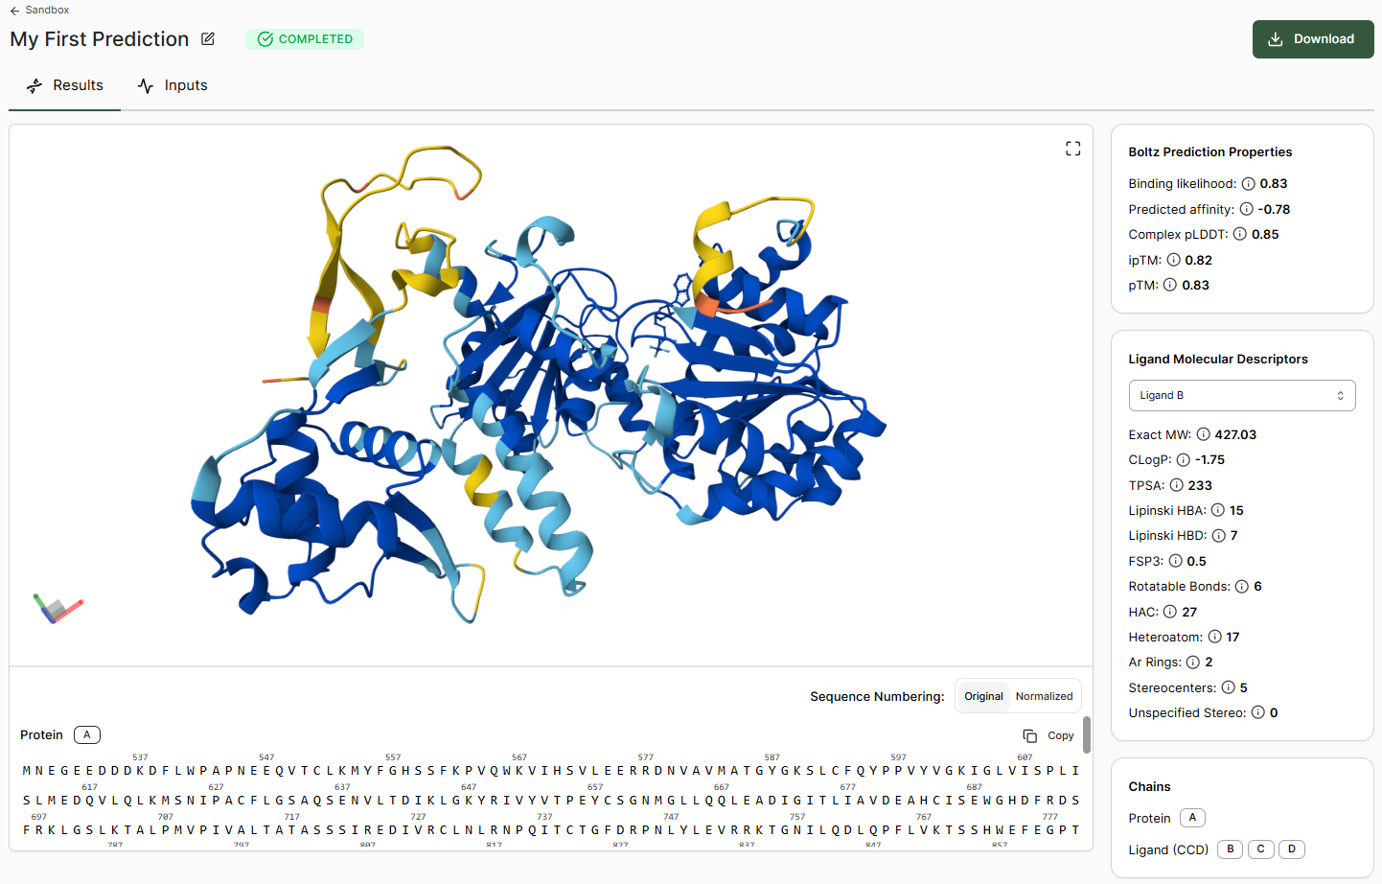Click the CLogP value -1.75

[1209, 460]
